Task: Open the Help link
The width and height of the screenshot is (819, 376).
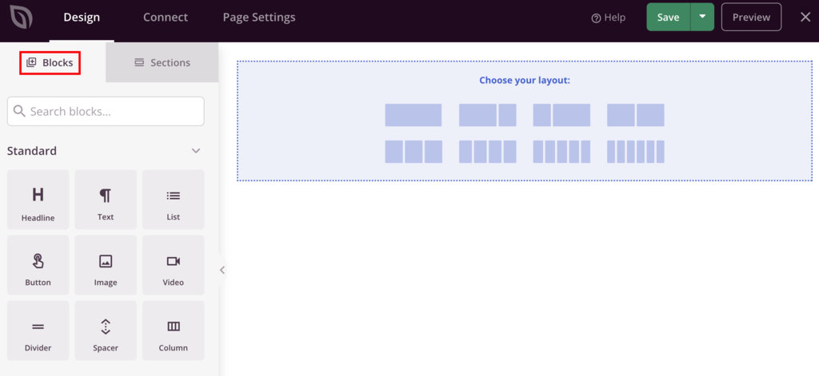Action: pos(608,18)
